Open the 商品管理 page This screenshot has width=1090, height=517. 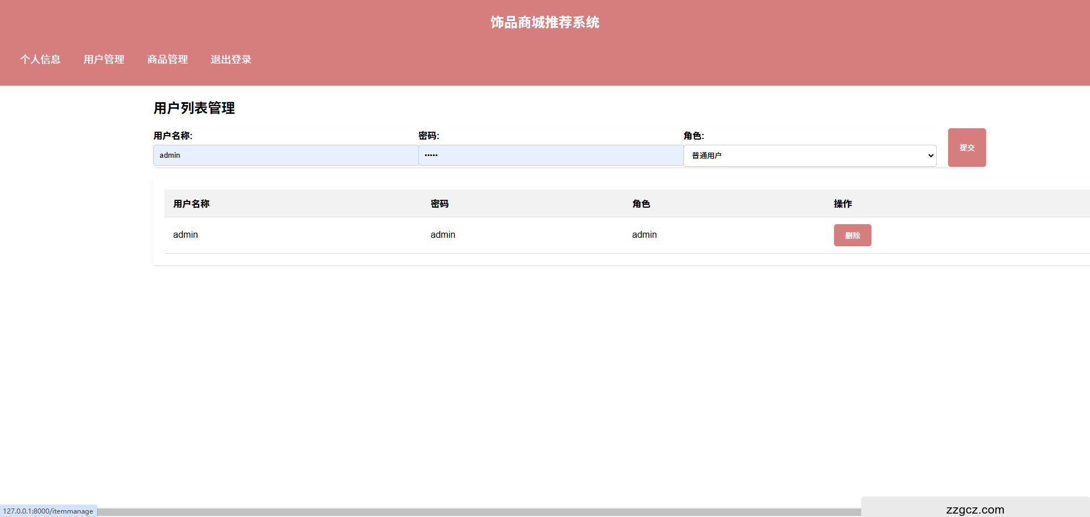click(167, 60)
